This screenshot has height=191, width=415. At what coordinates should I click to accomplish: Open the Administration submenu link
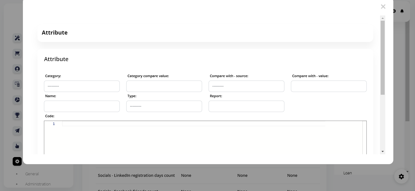[x=38, y=184]
